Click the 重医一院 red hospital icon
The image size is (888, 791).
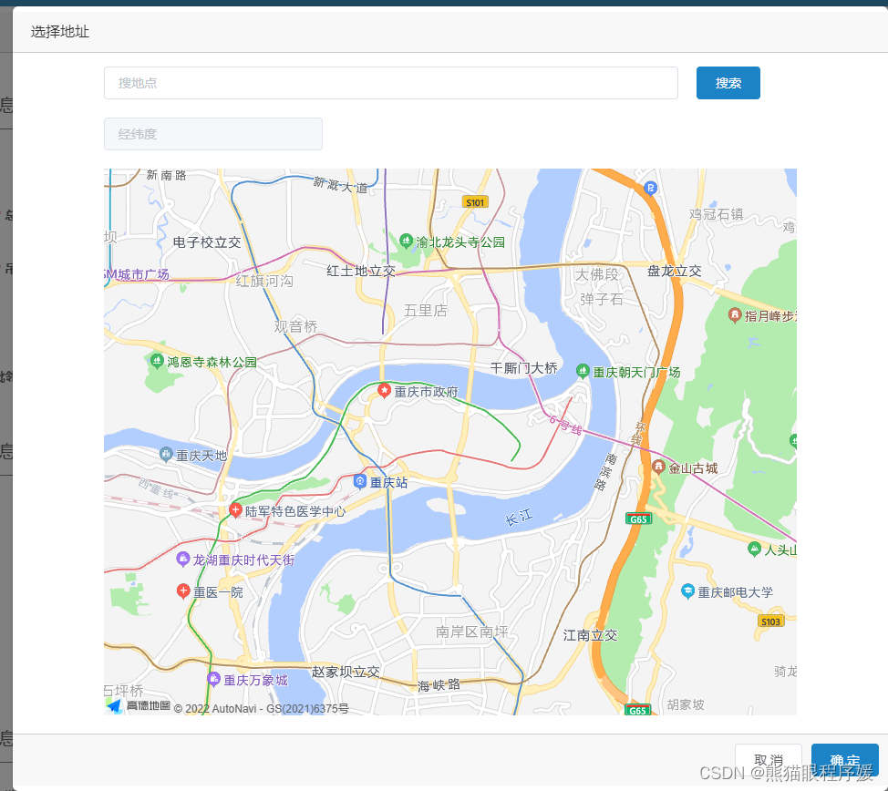pyautogui.click(x=183, y=591)
